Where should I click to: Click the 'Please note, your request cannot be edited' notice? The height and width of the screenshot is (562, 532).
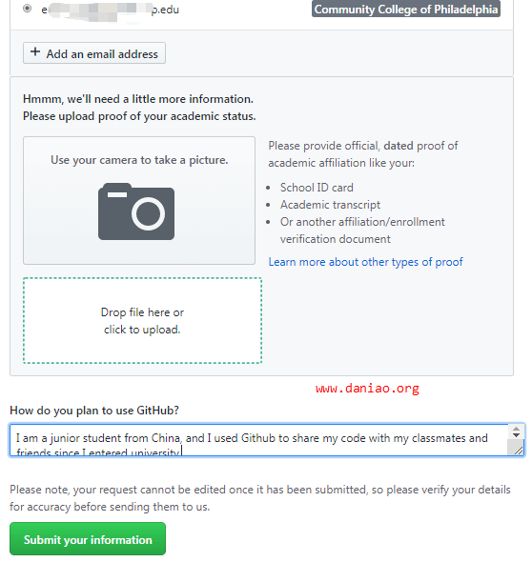pos(259,498)
